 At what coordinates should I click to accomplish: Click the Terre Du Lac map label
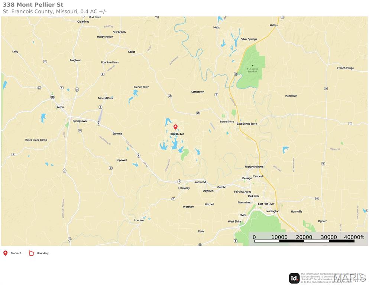177,134
